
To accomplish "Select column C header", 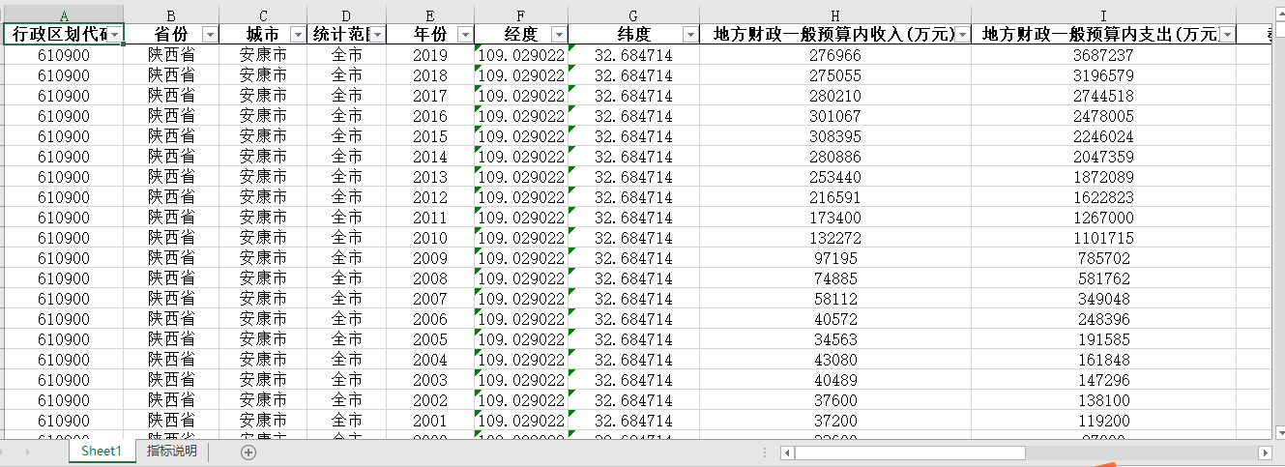I will [263, 15].
